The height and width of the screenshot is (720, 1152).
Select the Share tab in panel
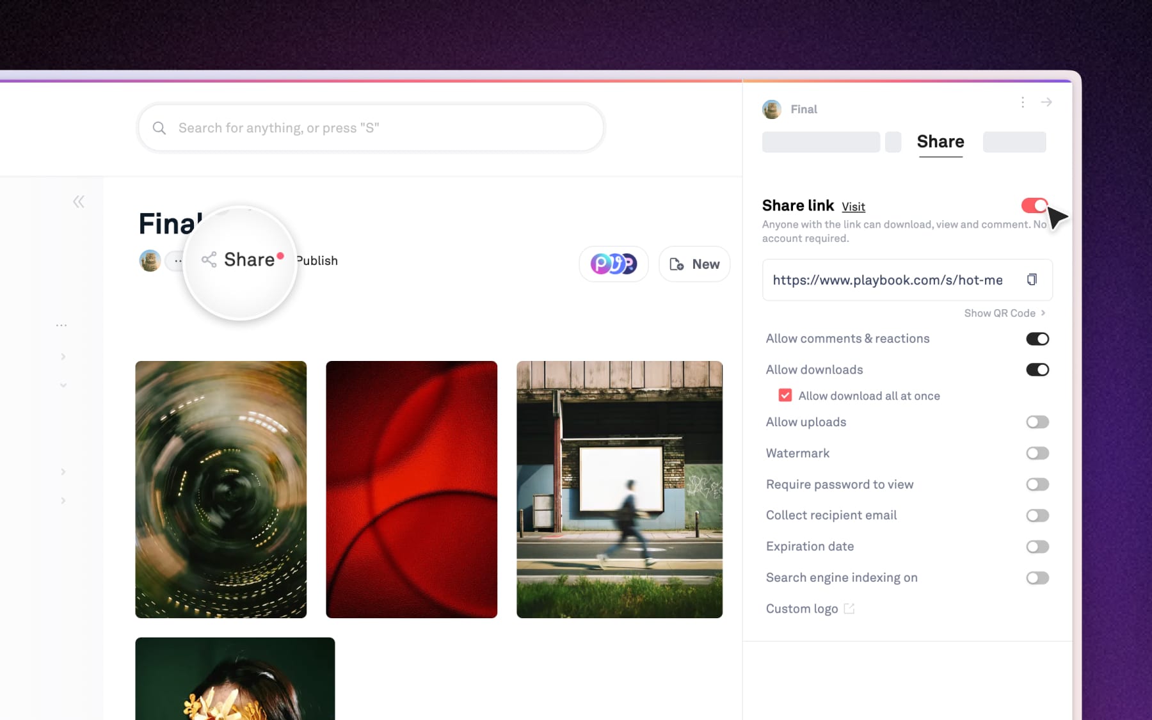point(940,142)
